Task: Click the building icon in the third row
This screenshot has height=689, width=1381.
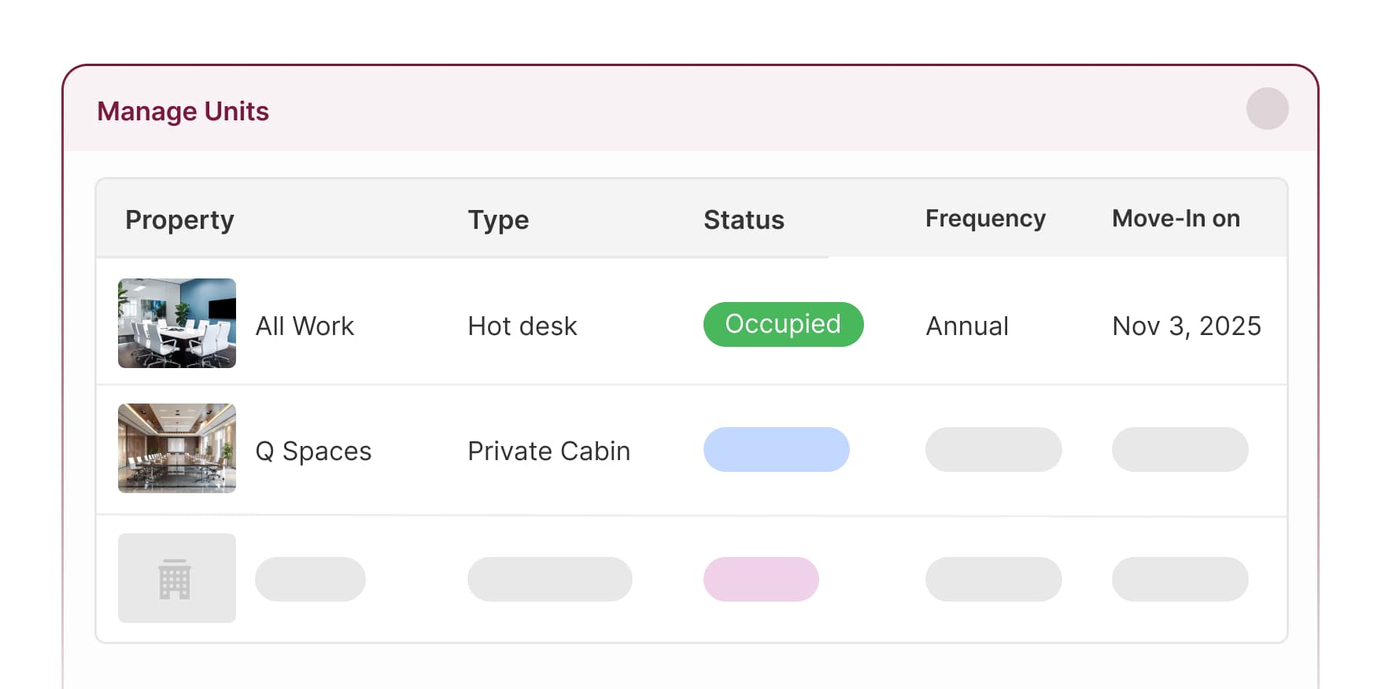Action: point(175,578)
